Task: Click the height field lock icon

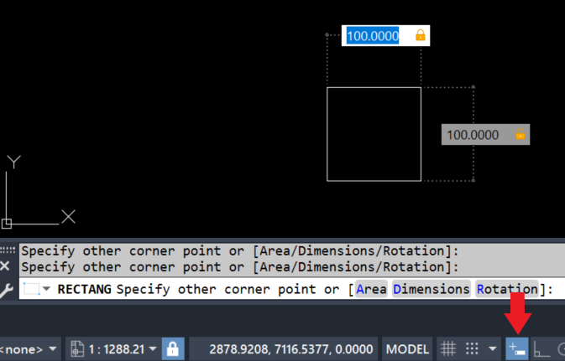Action: click(x=520, y=134)
